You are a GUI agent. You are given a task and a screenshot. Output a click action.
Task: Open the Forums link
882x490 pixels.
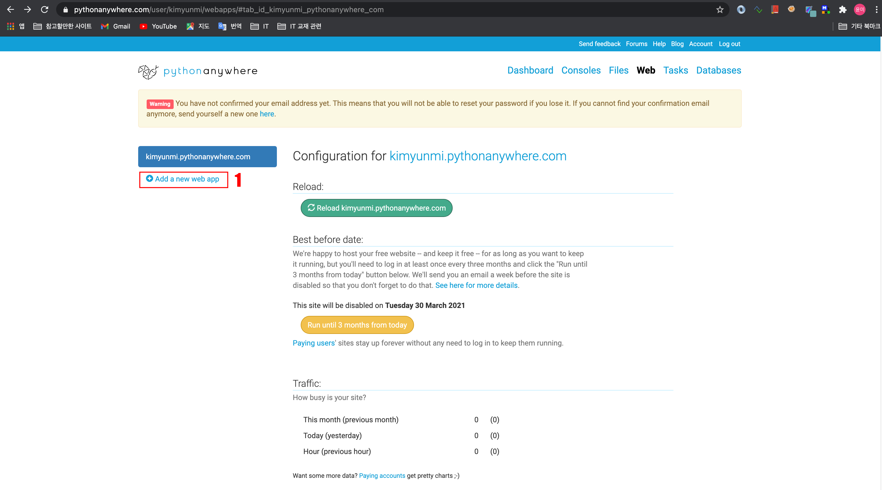coord(637,44)
